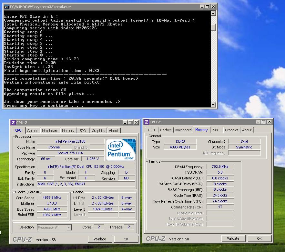
Task: Click Core VID value 1.275 V
Action: coord(93,159)
